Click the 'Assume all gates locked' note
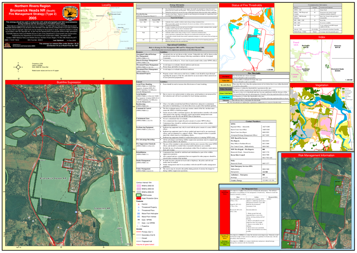The width and height of the screenshot is (357, 253). coord(145,245)
